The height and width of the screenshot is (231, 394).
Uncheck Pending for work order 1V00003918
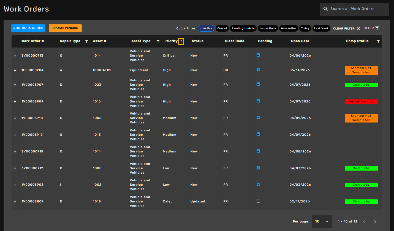(x=258, y=118)
